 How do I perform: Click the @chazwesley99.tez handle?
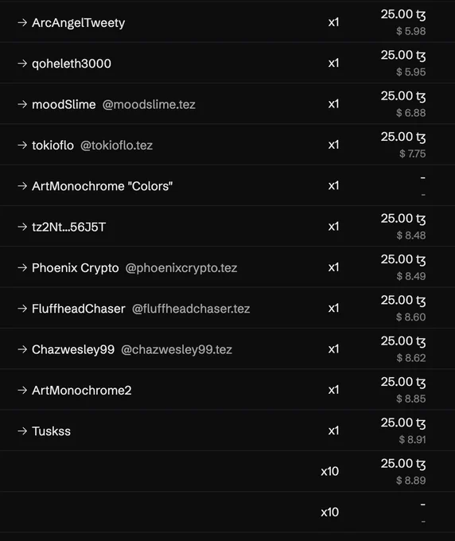(x=177, y=349)
